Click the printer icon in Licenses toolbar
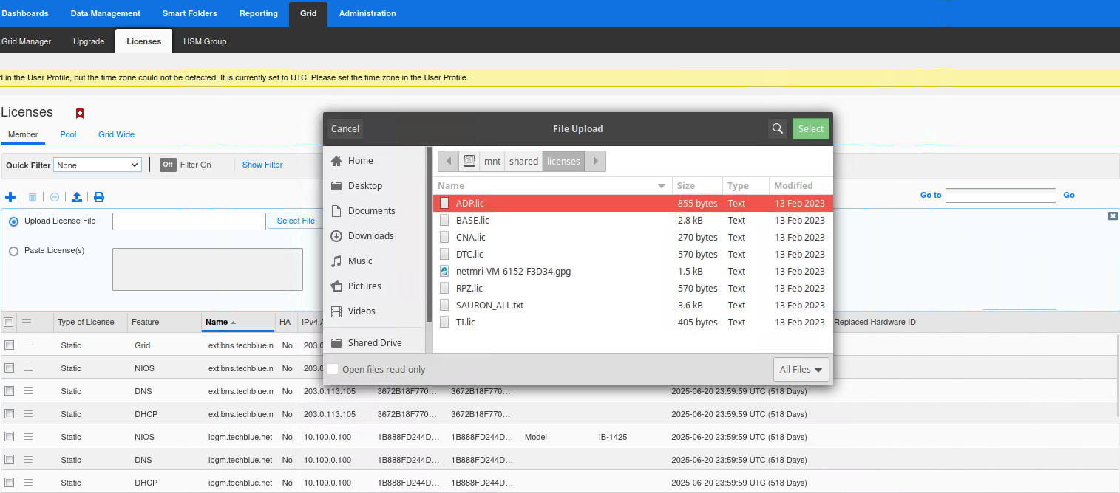1120x493 pixels. [99, 197]
